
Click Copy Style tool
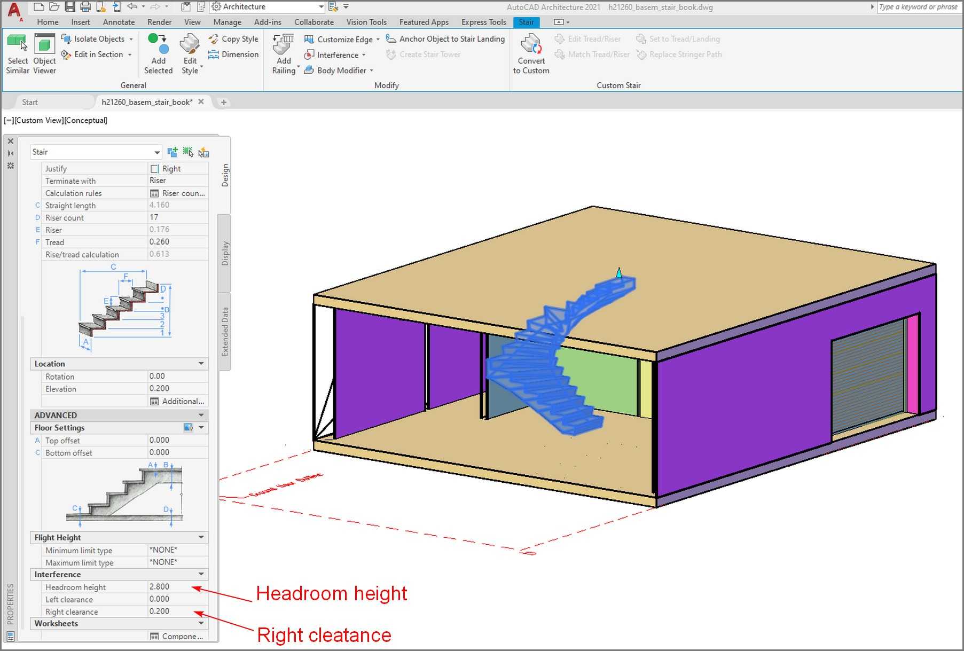click(x=233, y=39)
